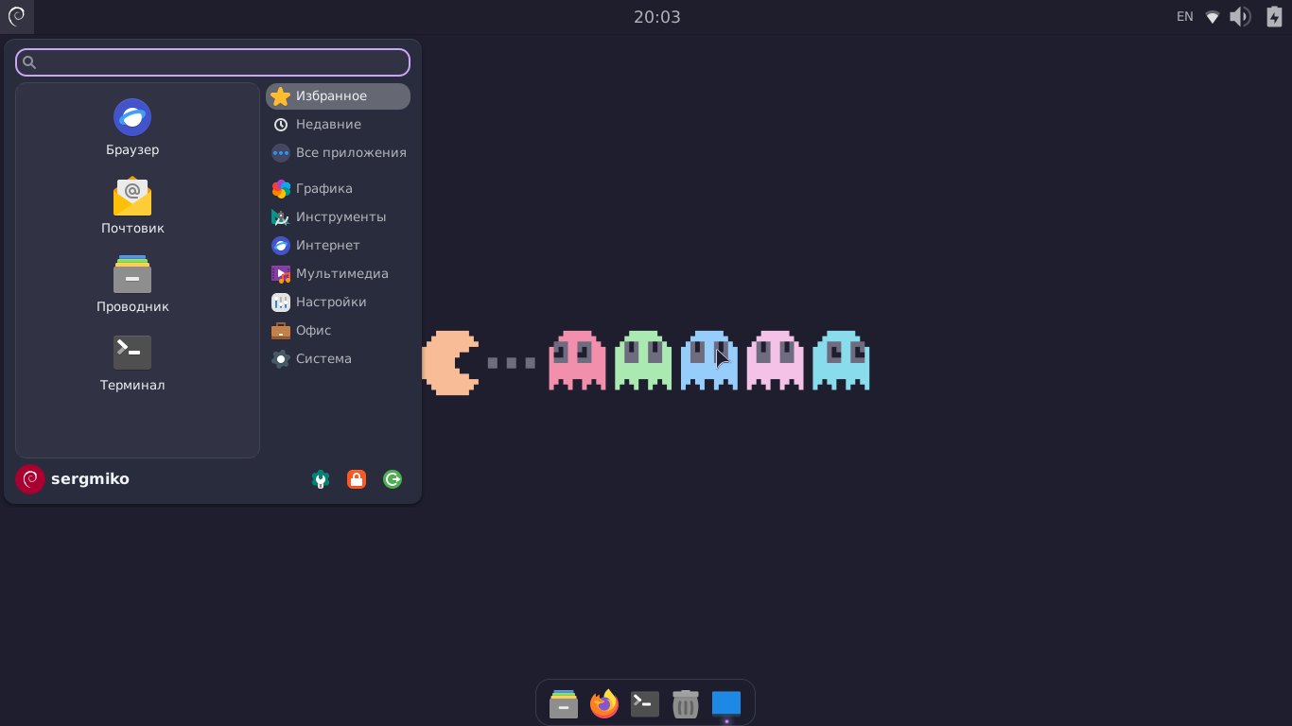Open the volume control in top panel
This screenshot has height=726, width=1292.
(x=1240, y=17)
